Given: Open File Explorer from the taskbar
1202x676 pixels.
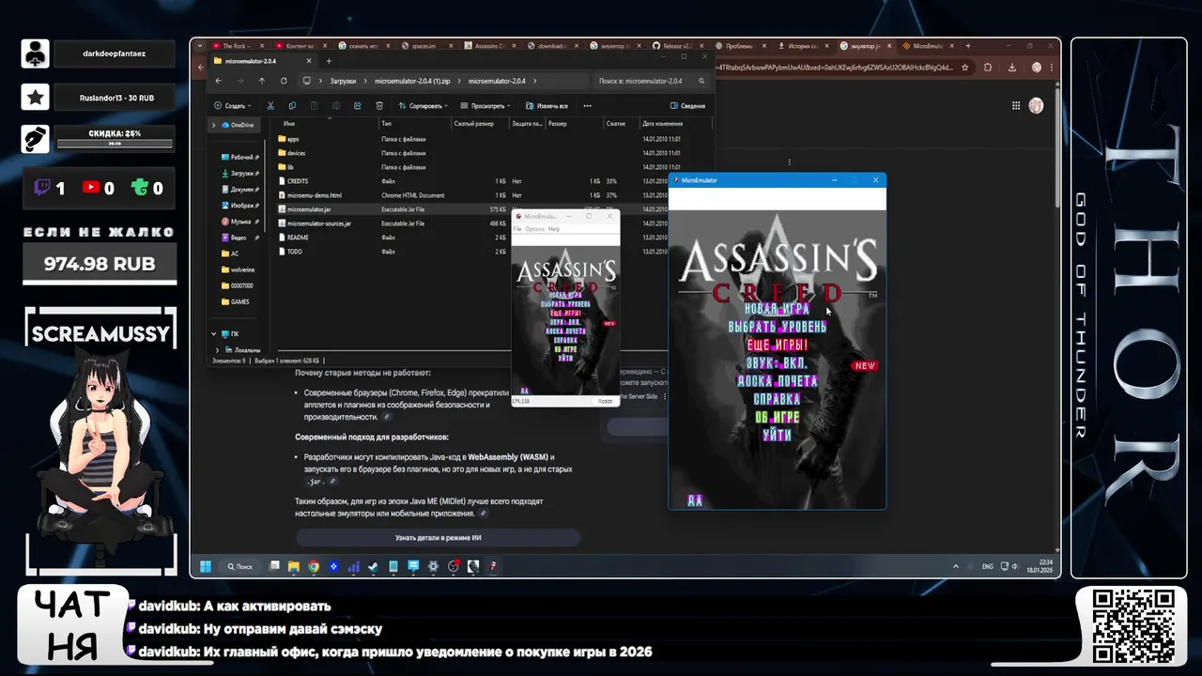Looking at the screenshot, I should pos(294,566).
